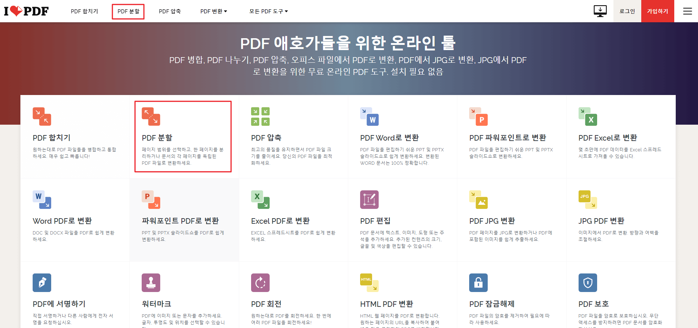Open the Word PDF로 변환 icon
The height and width of the screenshot is (328, 698).
pos(42,200)
